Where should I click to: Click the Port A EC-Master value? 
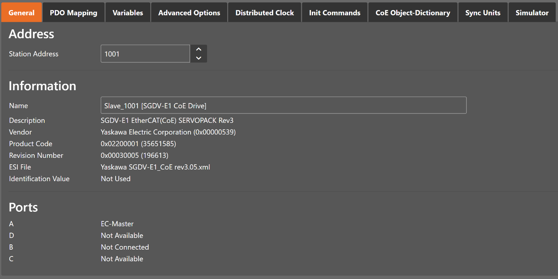(117, 224)
